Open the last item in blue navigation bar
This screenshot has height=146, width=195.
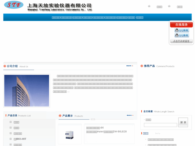[140, 17]
